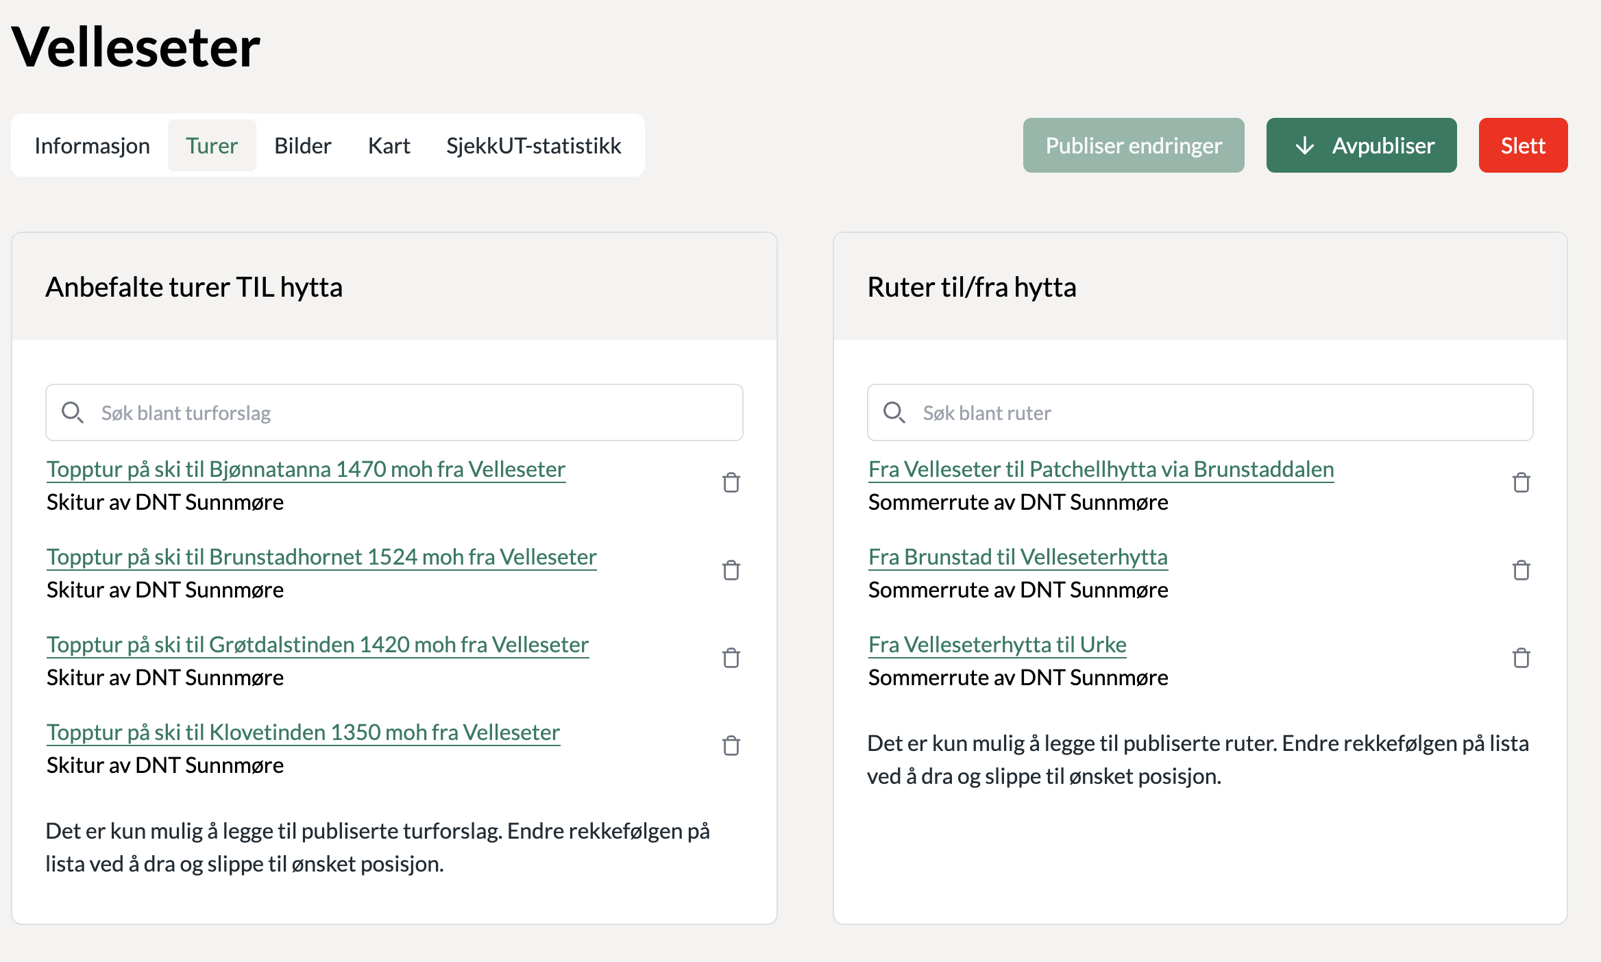1601x962 pixels.
Task: Open Topptur til Klovetinden 1350 moh link
Action: 303,732
